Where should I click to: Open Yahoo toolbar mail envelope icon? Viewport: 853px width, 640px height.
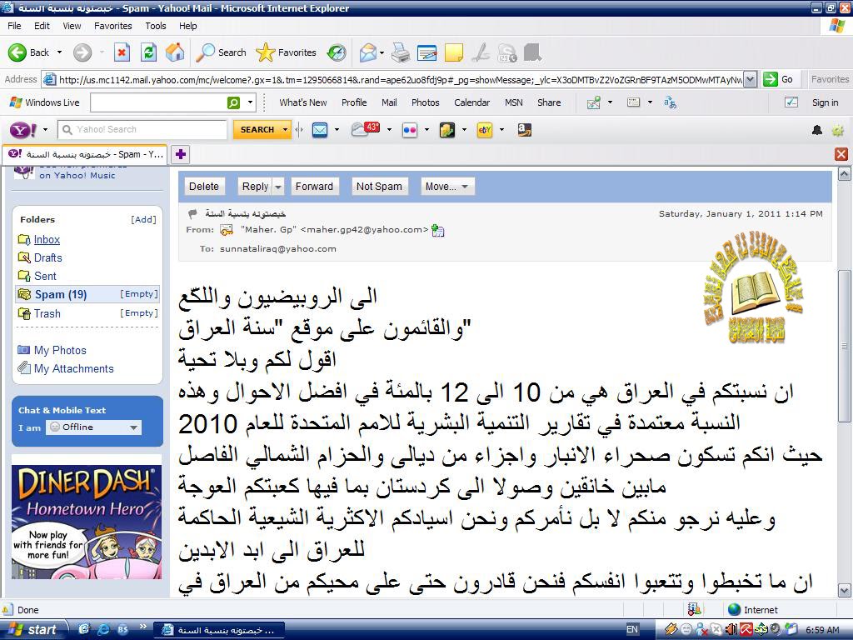coord(320,129)
